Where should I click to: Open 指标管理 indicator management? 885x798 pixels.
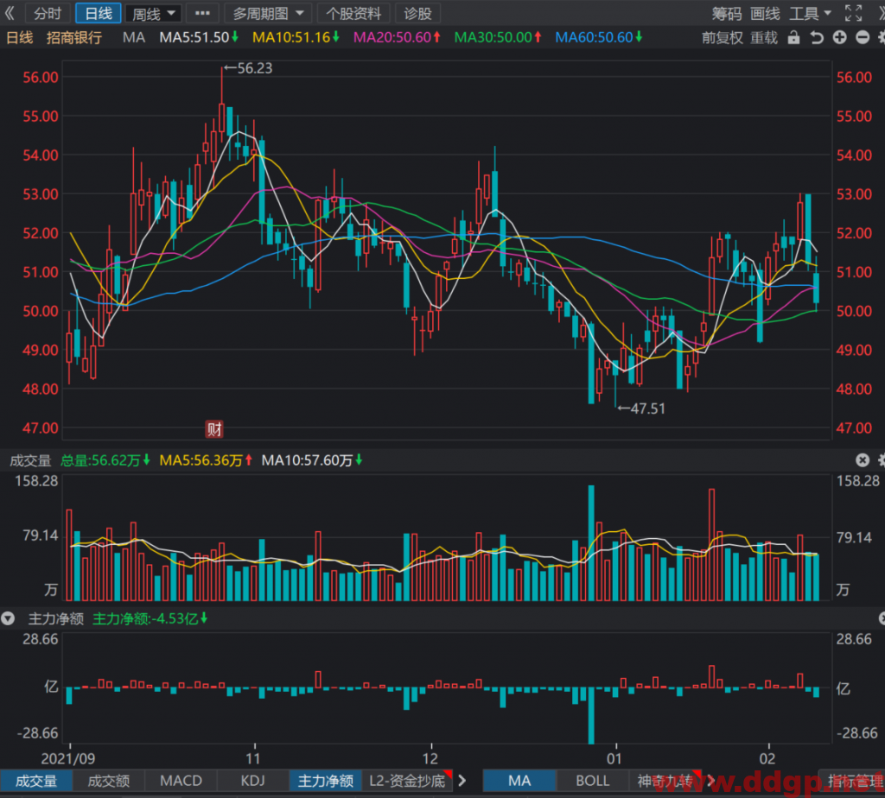click(x=853, y=781)
